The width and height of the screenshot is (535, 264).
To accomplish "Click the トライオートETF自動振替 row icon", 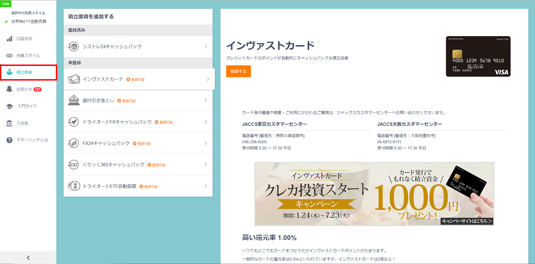I will pyautogui.click(x=74, y=186).
